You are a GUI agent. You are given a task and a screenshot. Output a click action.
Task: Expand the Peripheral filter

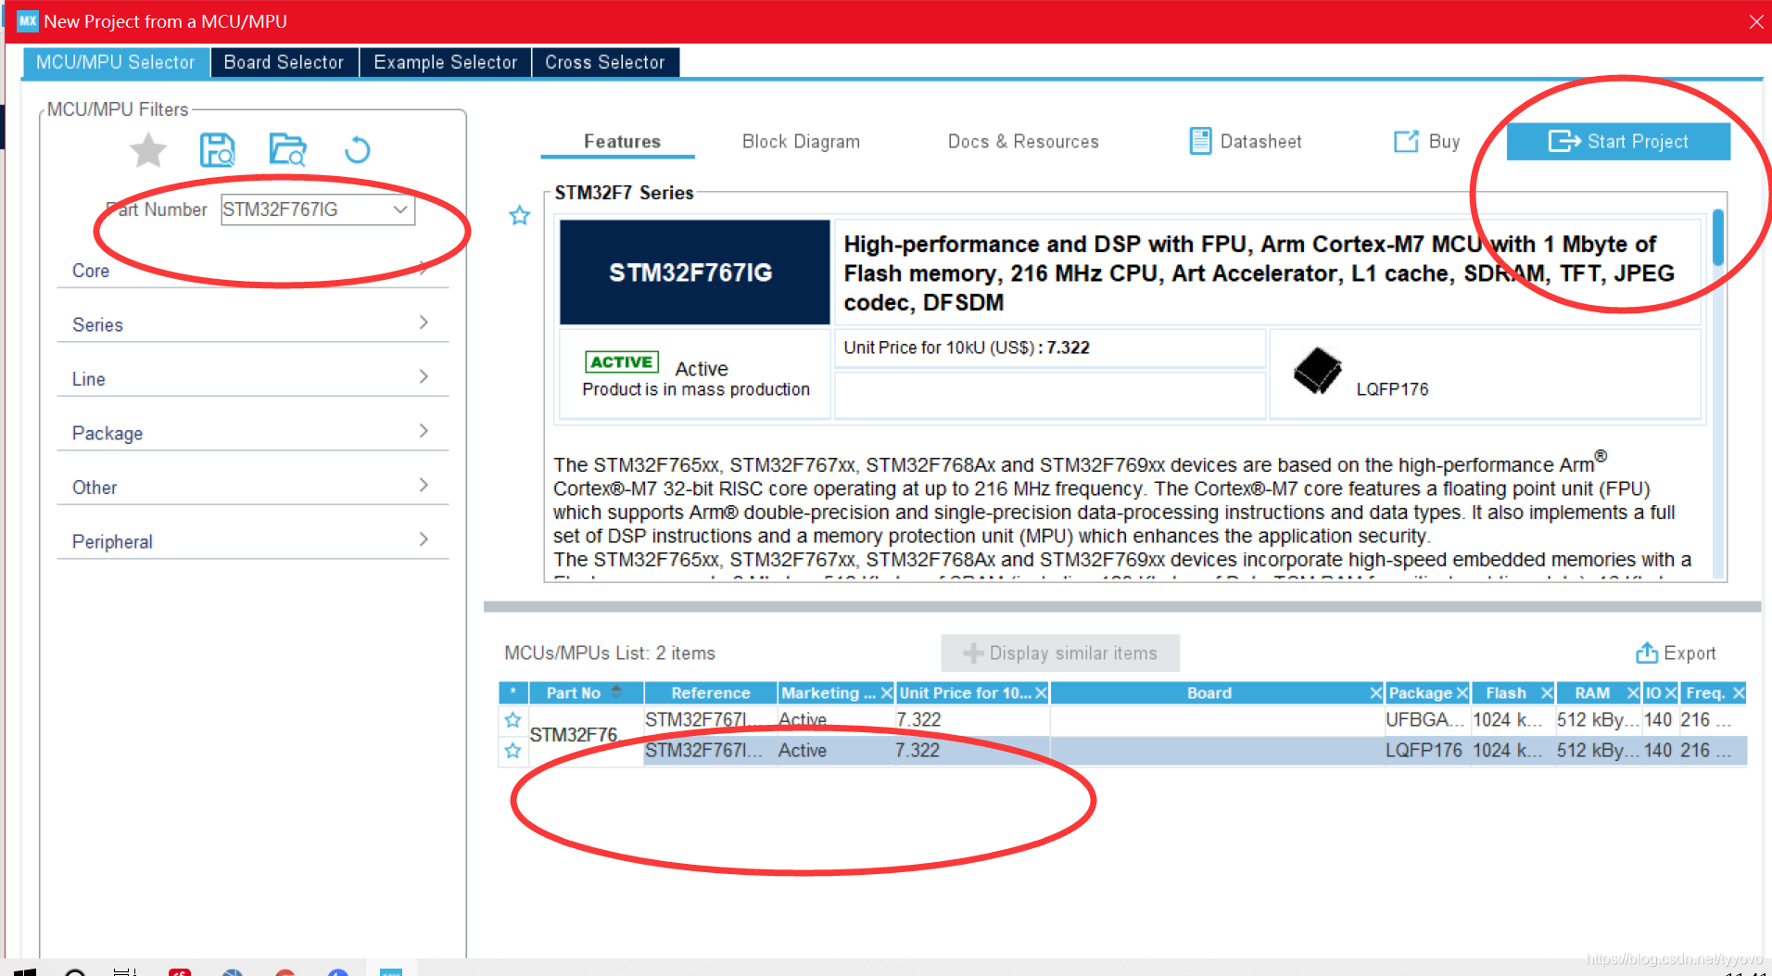point(252,541)
